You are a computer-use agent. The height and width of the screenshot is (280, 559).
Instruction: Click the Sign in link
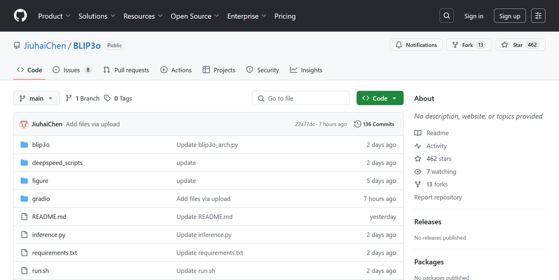coord(474,16)
